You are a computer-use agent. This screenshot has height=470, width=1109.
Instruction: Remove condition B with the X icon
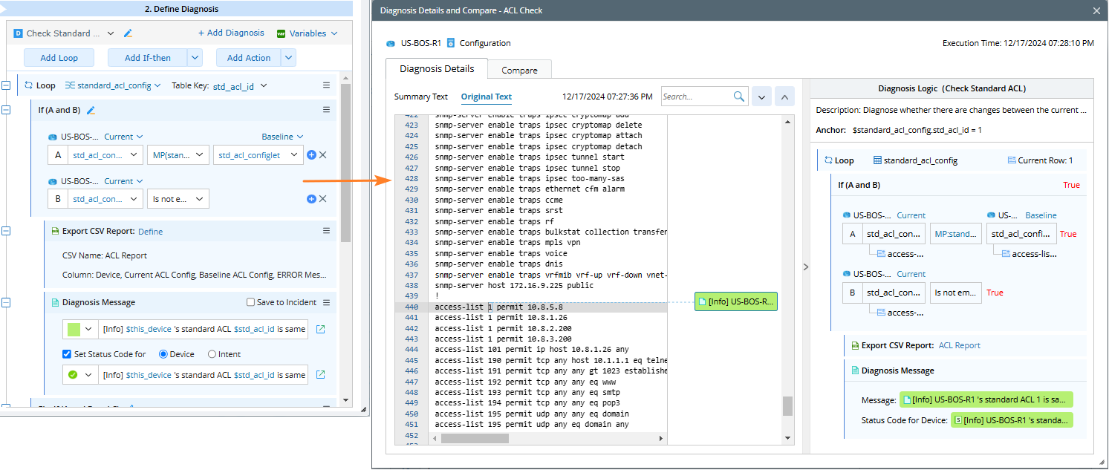pos(323,199)
